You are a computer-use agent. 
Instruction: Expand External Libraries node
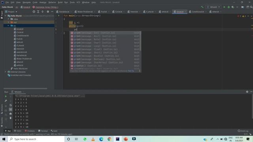5,72
